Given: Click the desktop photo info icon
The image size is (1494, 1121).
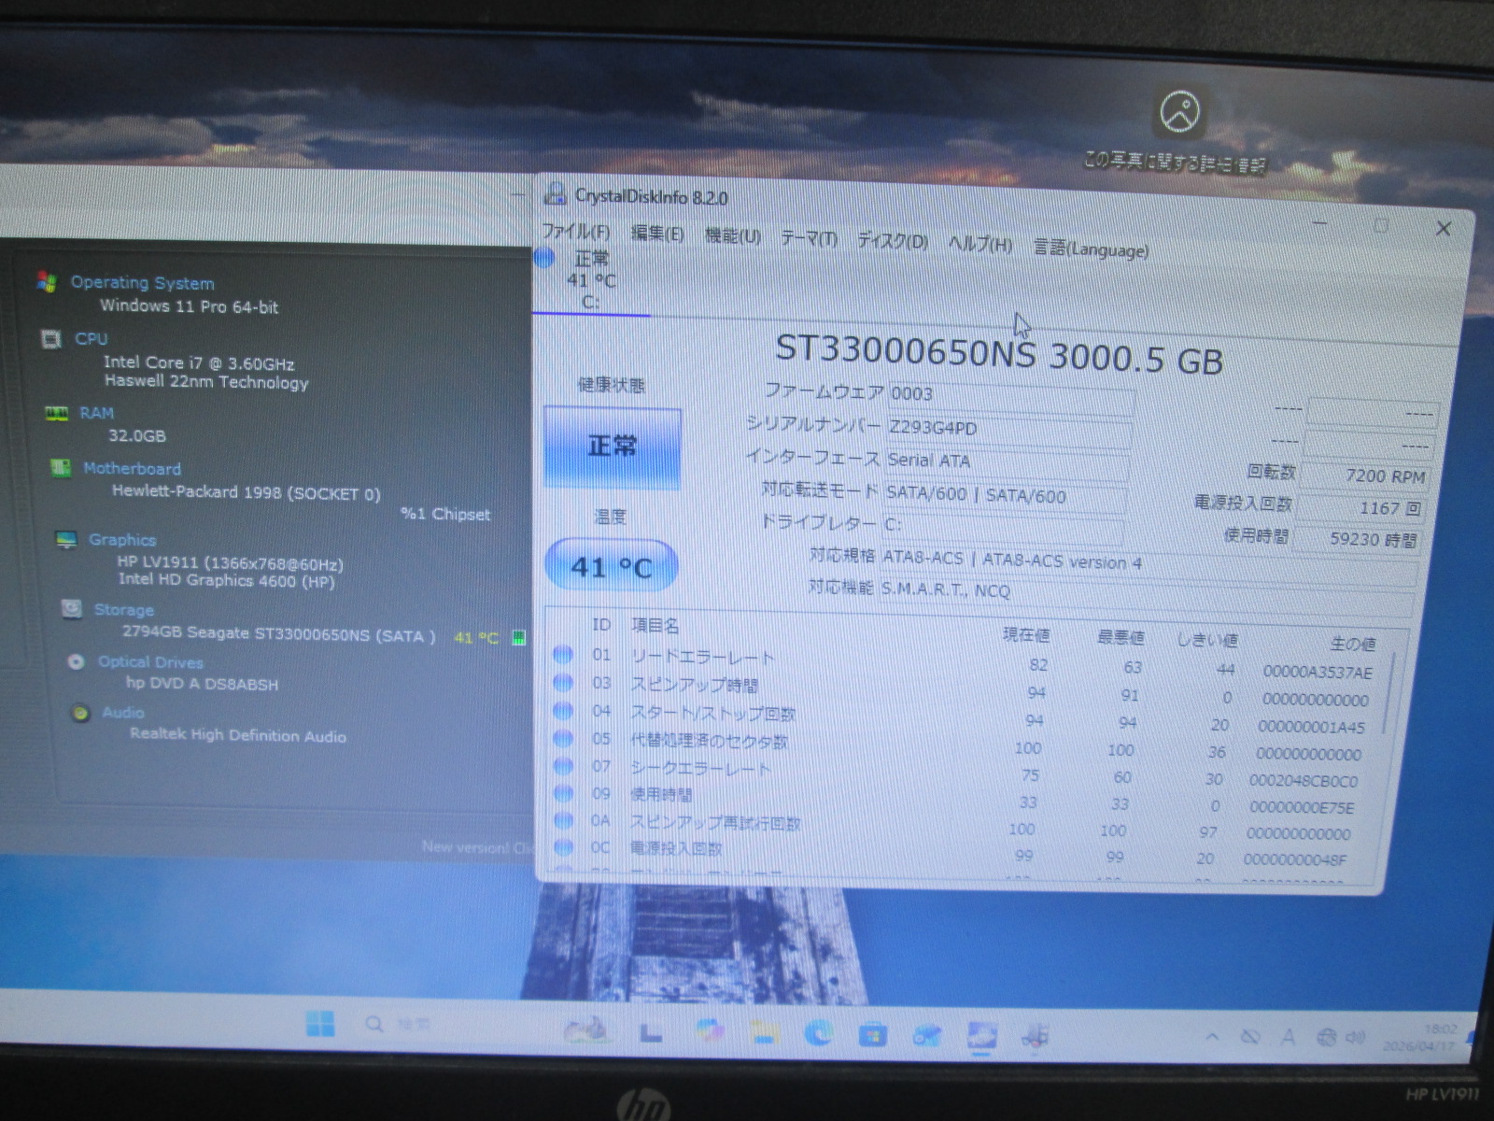Looking at the screenshot, I should [1179, 113].
